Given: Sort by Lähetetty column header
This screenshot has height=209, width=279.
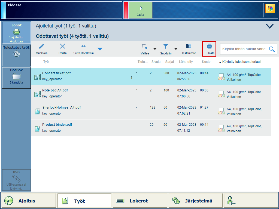Looking at the screenshot, I should (x=186, y=62).
